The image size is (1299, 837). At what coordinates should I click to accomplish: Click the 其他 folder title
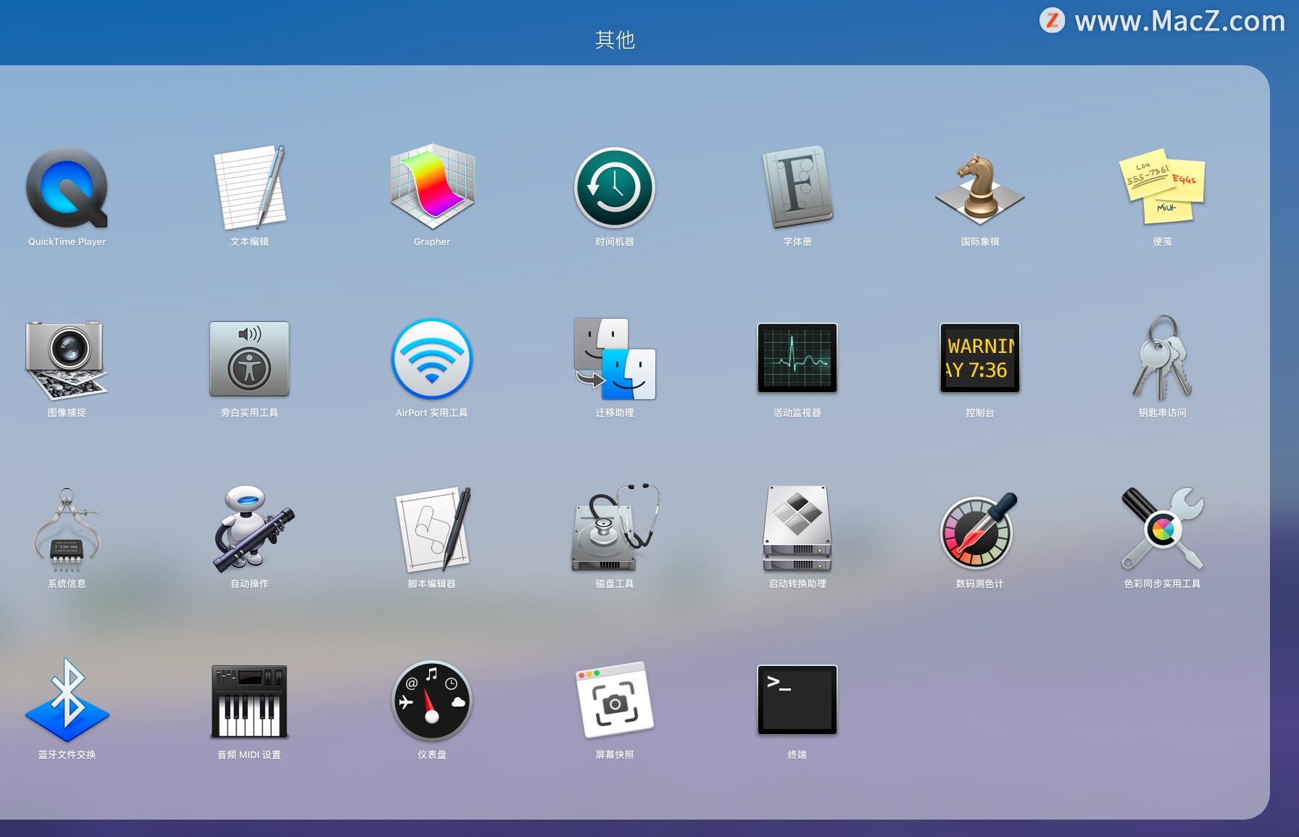click(615, 40)
